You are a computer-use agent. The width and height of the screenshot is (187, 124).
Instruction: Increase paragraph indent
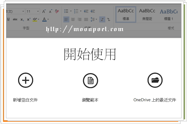[x=93, y=11]
